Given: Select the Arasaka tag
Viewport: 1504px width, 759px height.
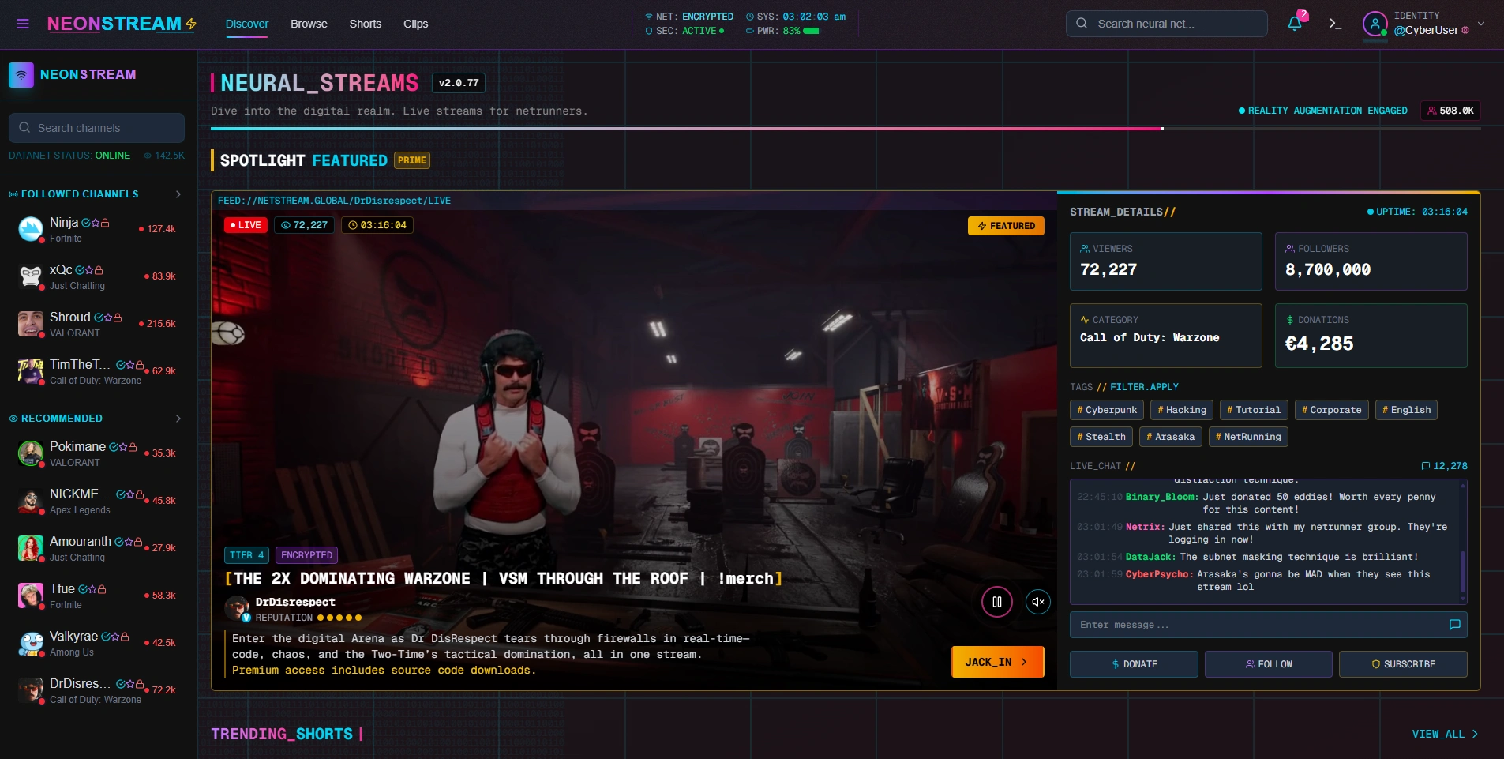Looking at the screenshot, I should (x=1171, y=437).
